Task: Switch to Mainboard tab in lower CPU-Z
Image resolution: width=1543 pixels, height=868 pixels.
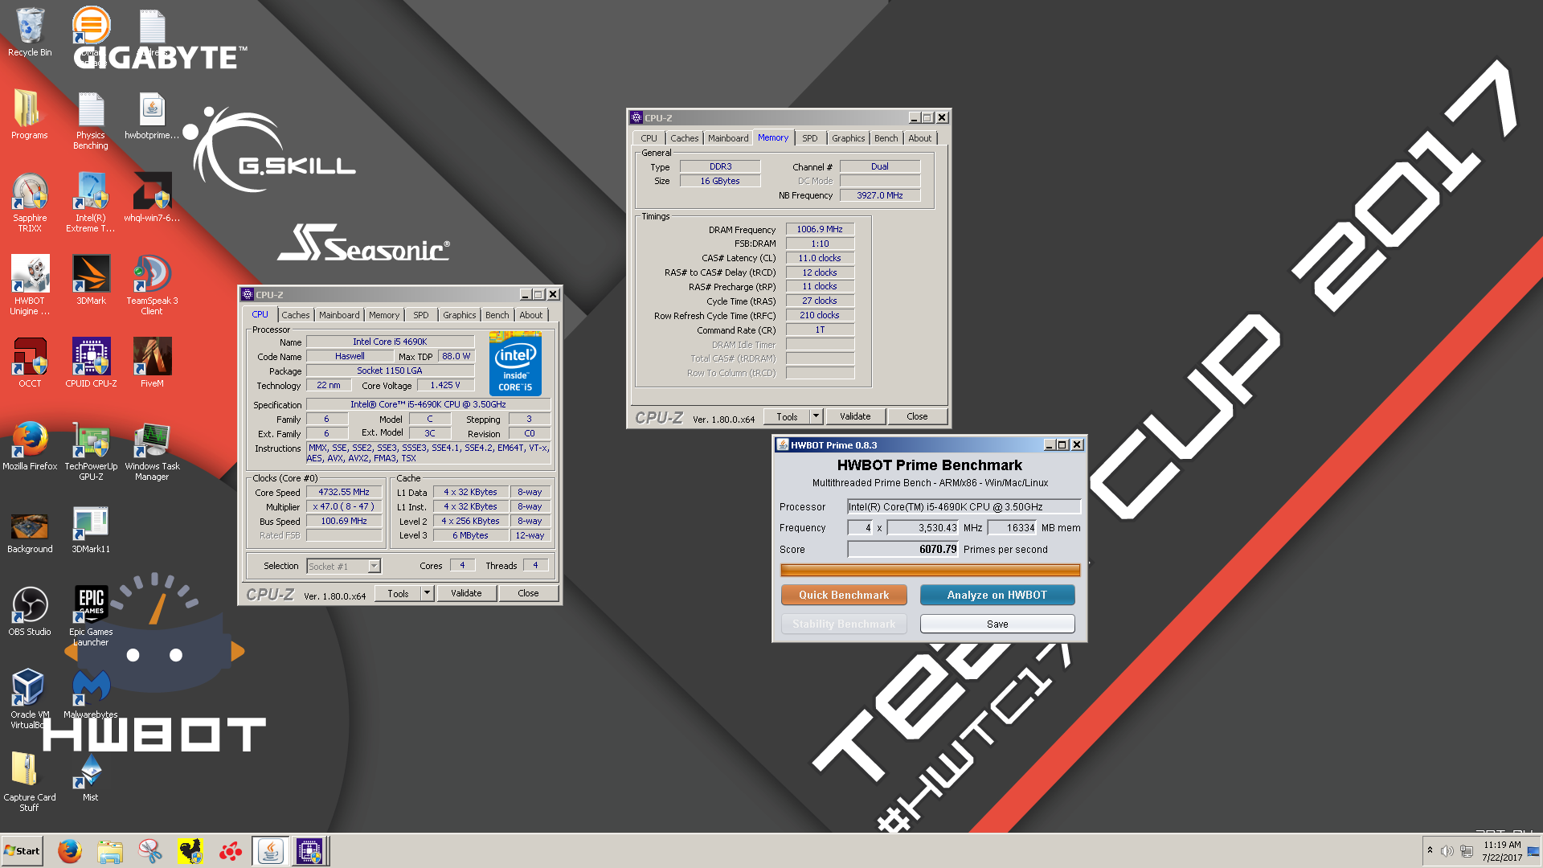Action: pos(339,315)
